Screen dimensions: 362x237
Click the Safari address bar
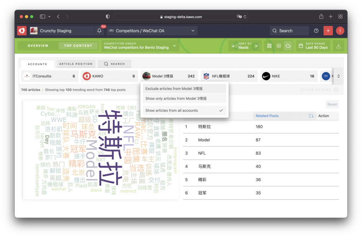[x=181, y=17]
